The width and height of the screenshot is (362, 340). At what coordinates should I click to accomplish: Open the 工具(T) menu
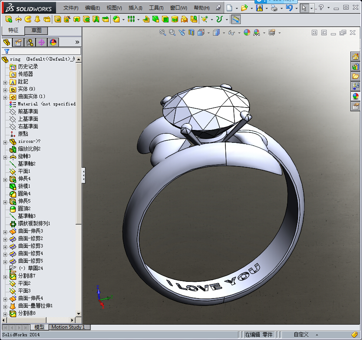[x=156, y=8]
